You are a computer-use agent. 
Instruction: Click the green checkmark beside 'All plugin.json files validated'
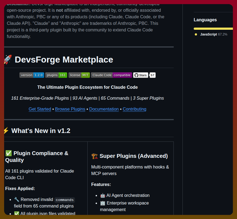[x=17, y=213]
